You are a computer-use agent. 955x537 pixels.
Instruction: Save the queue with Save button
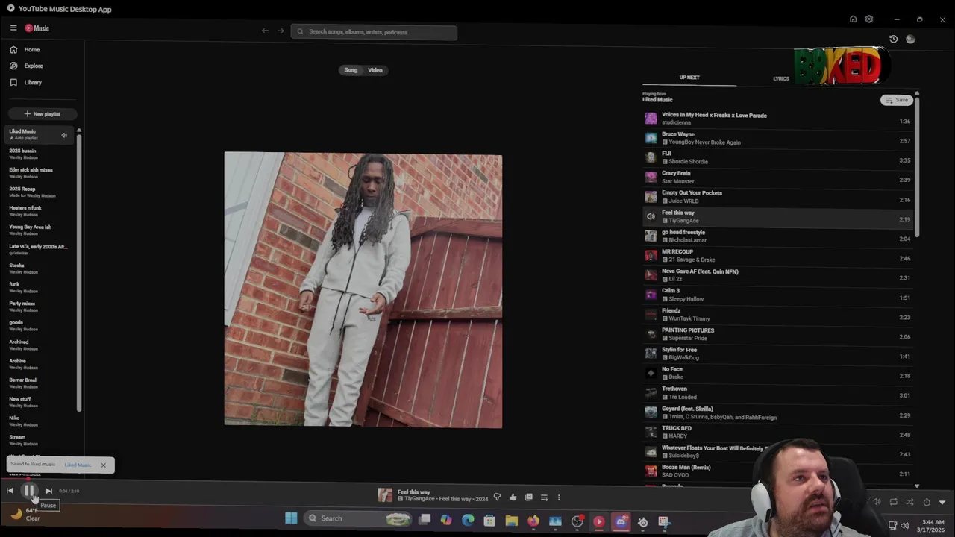click(897, 100)
